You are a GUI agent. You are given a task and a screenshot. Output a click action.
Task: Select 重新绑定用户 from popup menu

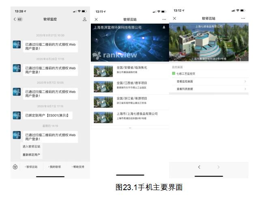coord(31,155)
